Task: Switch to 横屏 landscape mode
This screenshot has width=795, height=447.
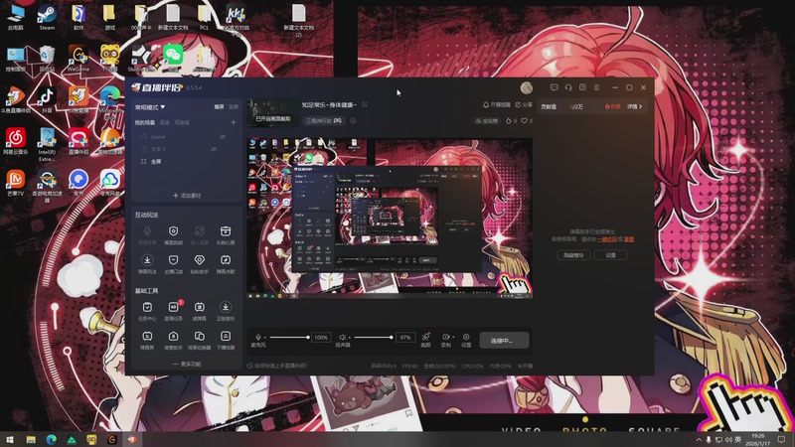Action: pyautogui.click(x=219, y=107)
